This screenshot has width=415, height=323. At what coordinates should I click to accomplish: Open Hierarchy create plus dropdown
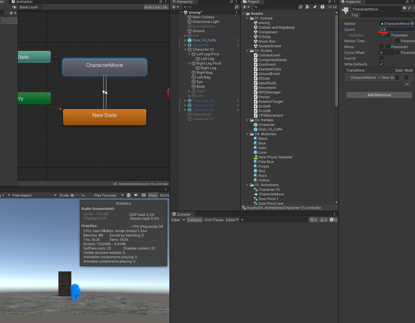pos(175,7)
